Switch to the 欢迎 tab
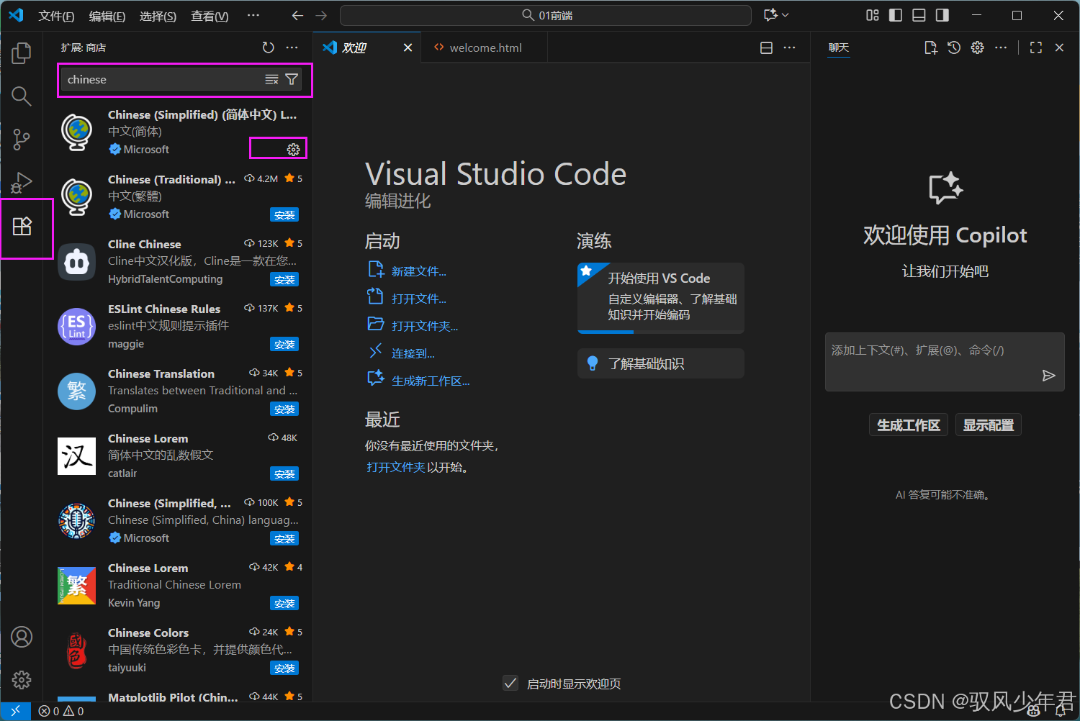1080x721 pixels. click(354, 47)
